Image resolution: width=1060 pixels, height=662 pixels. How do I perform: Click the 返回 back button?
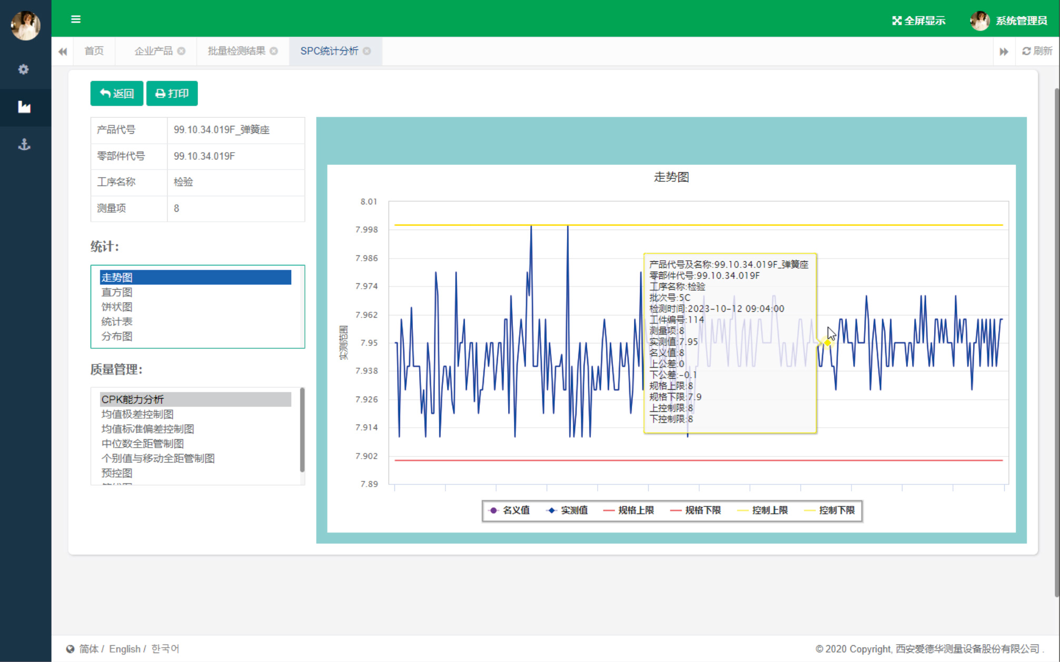pos(117,93)
